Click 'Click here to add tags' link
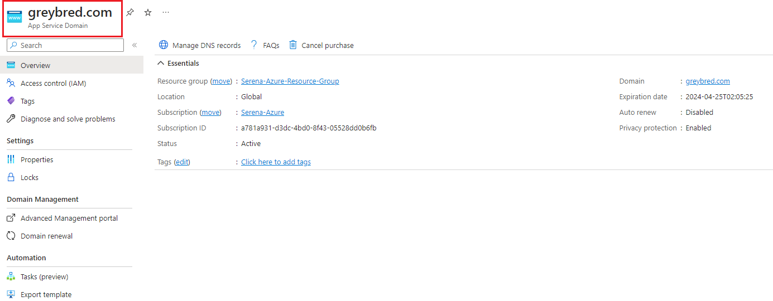 pyautogui.click(x=276, y=162)
